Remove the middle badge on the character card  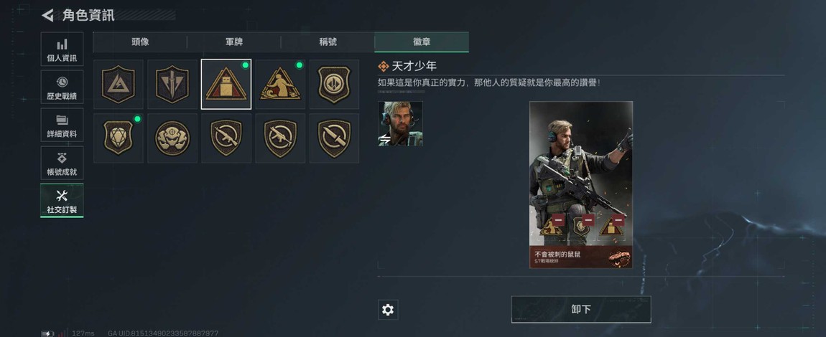coord(588,219)
